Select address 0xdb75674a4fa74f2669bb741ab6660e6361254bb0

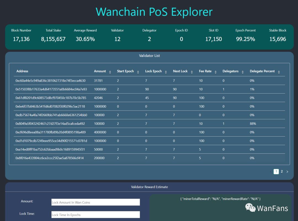pos(51,115)
